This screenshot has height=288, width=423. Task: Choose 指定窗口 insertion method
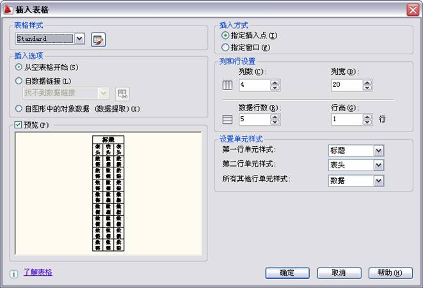225,47
